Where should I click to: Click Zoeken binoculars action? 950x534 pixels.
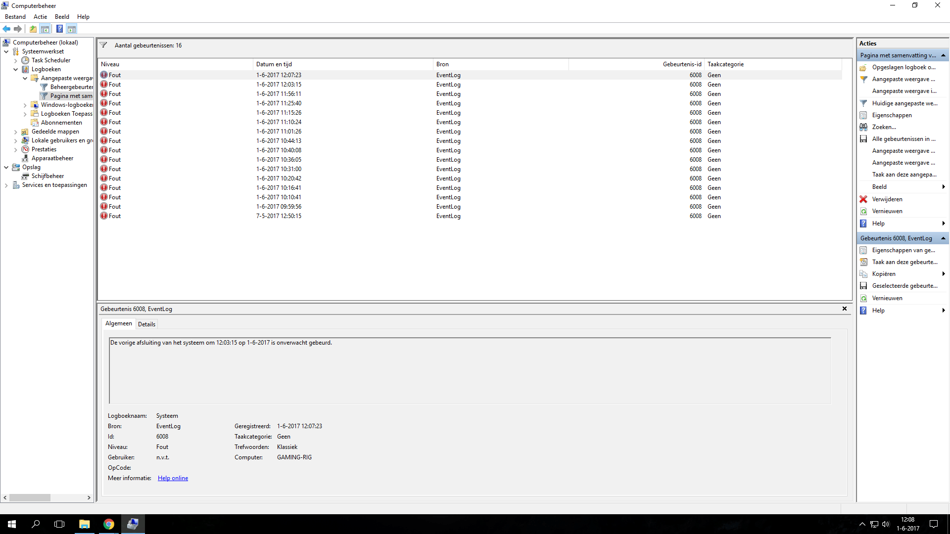pyautogui.click(x=884, y=127)
